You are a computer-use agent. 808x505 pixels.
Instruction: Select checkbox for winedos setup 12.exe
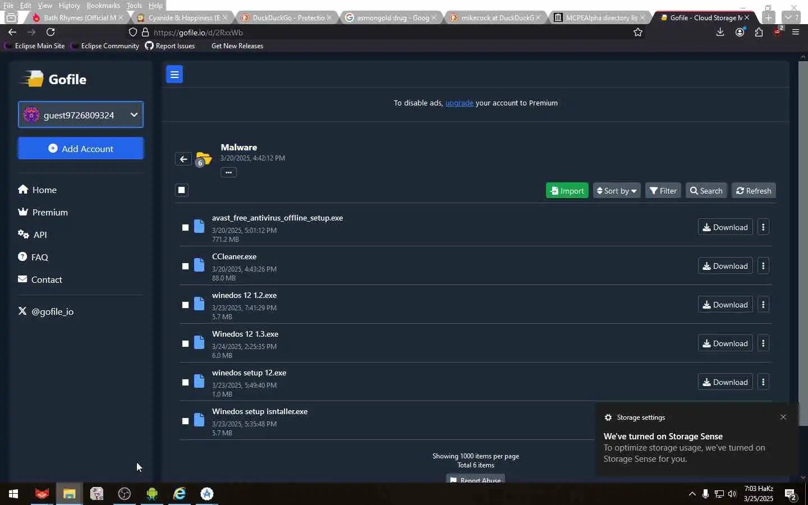[185, 383]
